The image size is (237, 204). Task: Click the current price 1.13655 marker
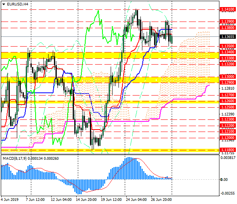pyautogui.click(x=227, y=36)
